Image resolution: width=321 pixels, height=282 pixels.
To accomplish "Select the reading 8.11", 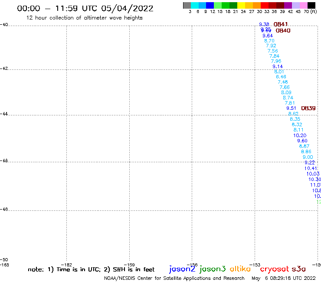I will (298, 130).
